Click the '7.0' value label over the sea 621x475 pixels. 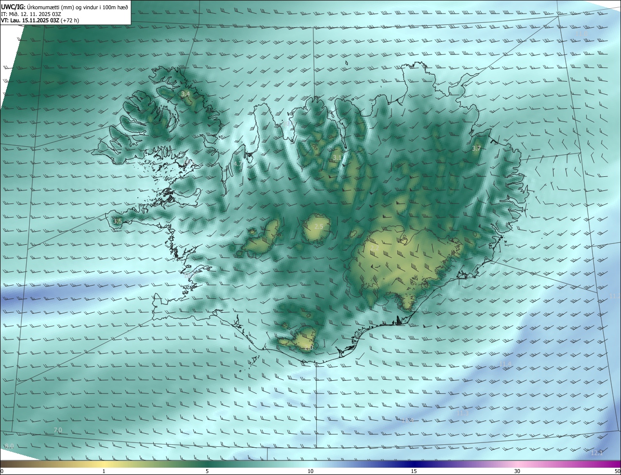click(x=58, y=430)
